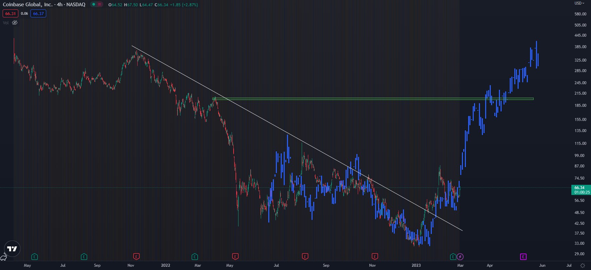Click the blue 66.37 buy price button
The height and width of the screenshot is (270, 591).
coord(38,13)
